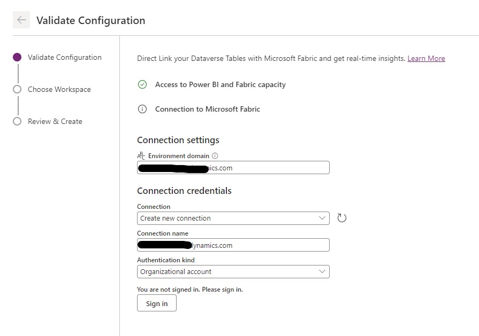Click 'Connection to Microsoft Fabric' text

click(x=208, y=109)
